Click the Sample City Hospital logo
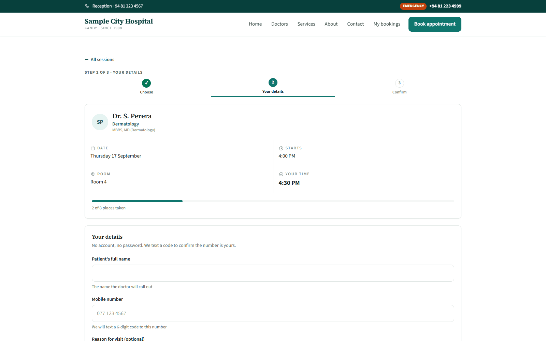 119,24
